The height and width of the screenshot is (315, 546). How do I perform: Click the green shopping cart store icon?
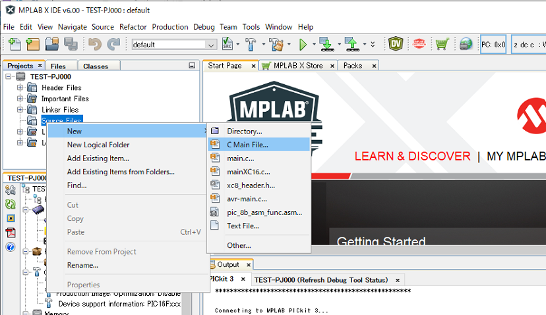tap(442, 44)
